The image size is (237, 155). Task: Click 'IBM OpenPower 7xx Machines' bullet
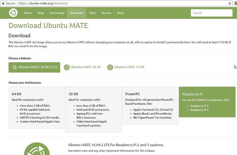coord(152,118)
